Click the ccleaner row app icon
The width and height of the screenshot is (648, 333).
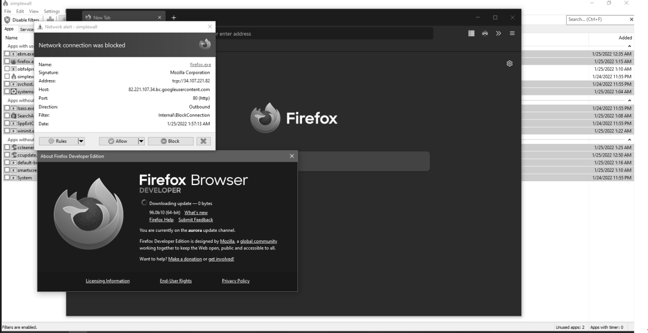click(13, 148)
